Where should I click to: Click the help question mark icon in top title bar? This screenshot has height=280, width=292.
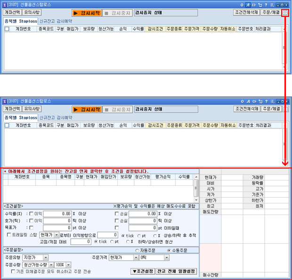267,4
